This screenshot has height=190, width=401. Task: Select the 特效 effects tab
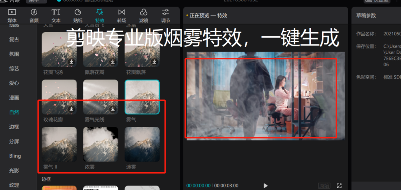[x=100, y=16]
